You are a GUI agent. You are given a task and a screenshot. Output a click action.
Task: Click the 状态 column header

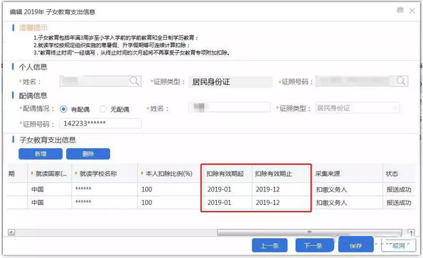(x=399, y=174)
